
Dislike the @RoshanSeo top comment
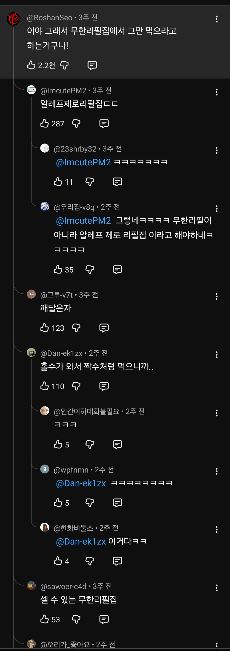click(x=65, y=65)
